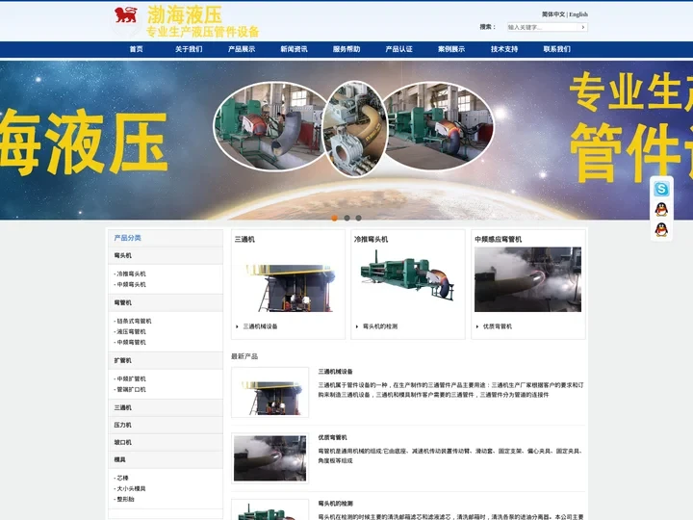The width and height of the screenshot is (693, 520).
Task: Open the 三通机 category in sidebar
Action: click(123, 407)
